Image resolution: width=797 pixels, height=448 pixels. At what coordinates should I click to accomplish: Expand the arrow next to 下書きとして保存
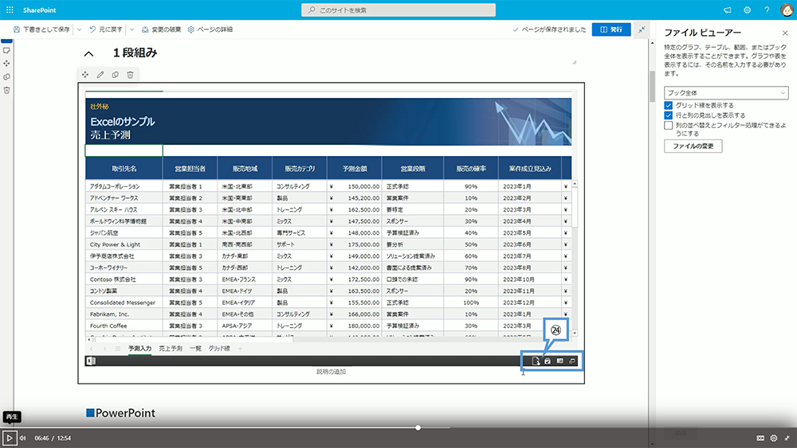point(79,29)
